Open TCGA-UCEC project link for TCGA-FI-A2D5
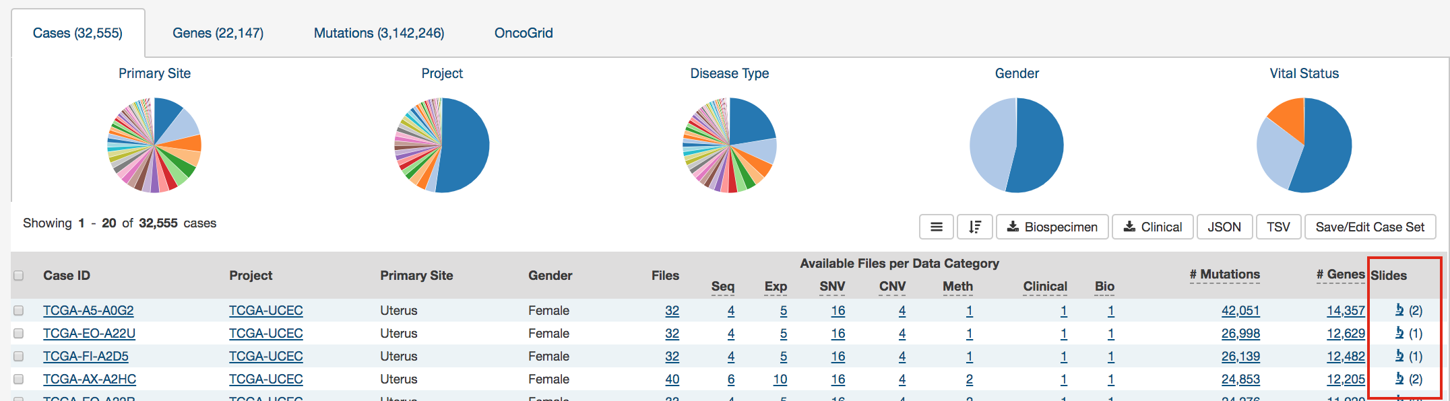The height and width of the screenshot is (401, 1450). [x=266, y=356]
